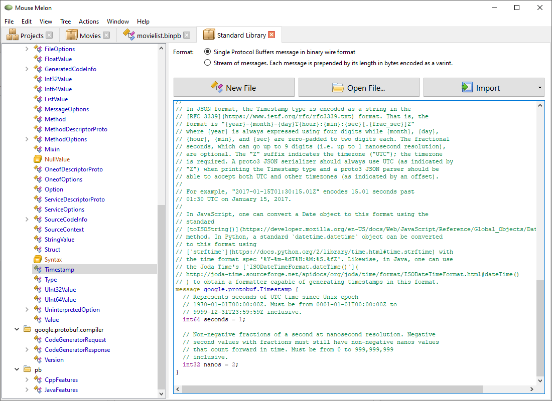Click the Syntax enum icon
The image size is (552, 401).
(37, 259)
